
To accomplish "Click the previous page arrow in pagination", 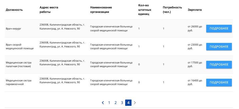I will tap(103, 103).
